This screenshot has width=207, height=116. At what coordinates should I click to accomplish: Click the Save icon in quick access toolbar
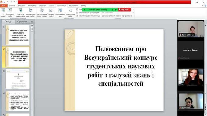(4, 2)
